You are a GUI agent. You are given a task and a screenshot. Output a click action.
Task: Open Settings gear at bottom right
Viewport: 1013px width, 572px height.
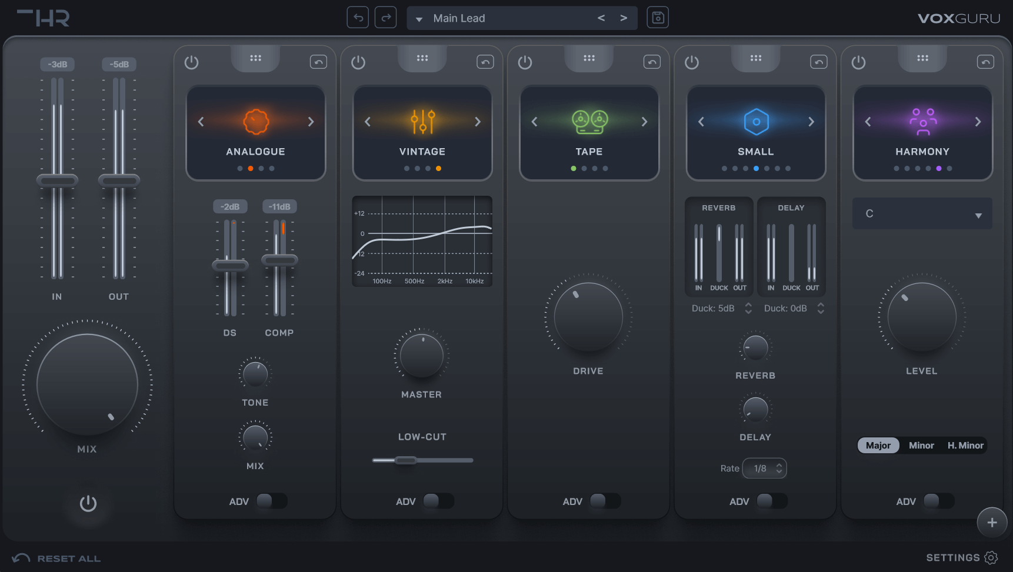(991, 557)
